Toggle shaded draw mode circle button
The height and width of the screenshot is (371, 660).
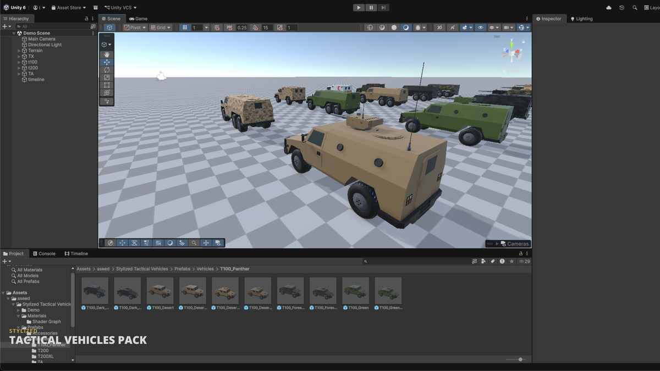(x=394, y=27)
